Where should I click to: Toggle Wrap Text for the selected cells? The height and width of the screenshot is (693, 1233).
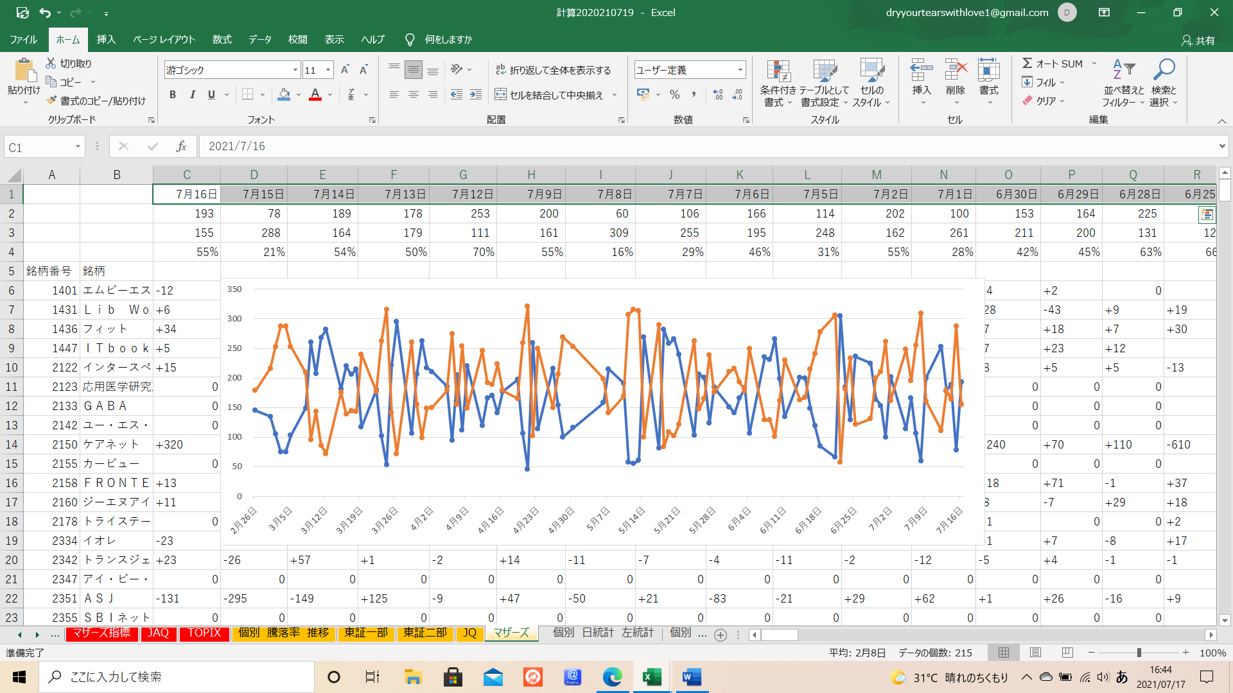click(553, 70)
